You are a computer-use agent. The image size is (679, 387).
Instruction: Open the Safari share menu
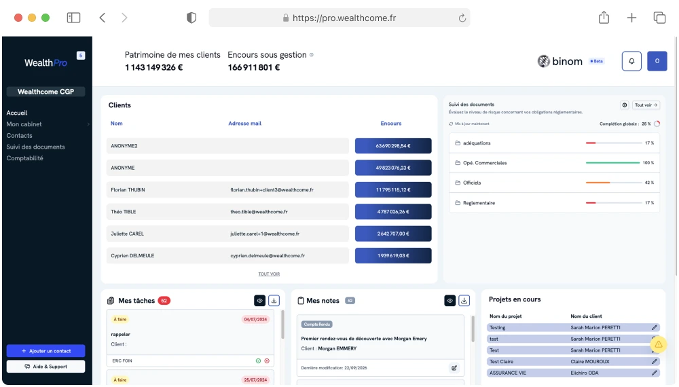[x=604, y=18]
